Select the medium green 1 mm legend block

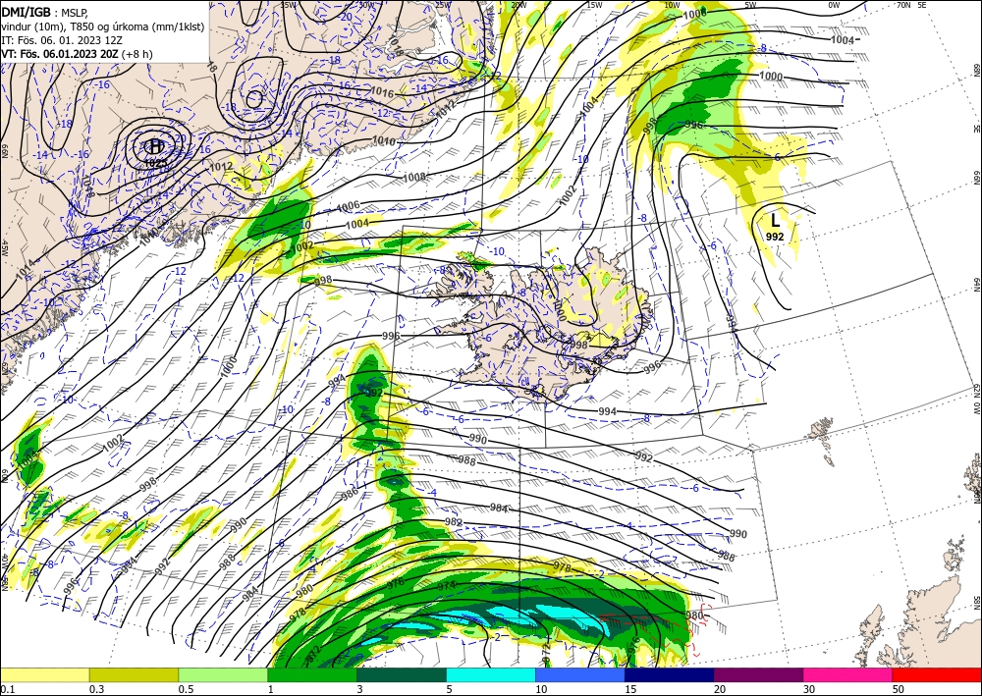[x=312, y=674]
